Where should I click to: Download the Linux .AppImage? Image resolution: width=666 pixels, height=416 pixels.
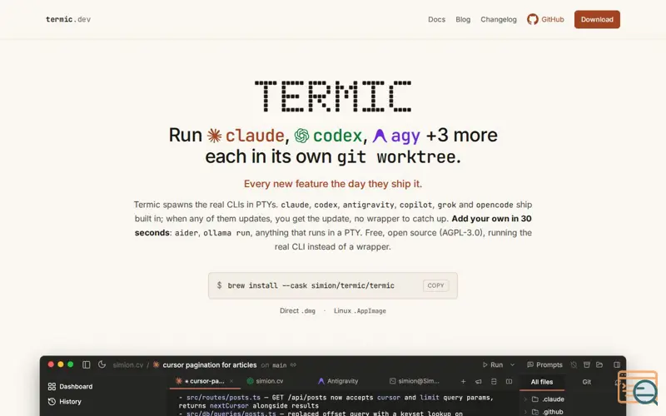360,310
